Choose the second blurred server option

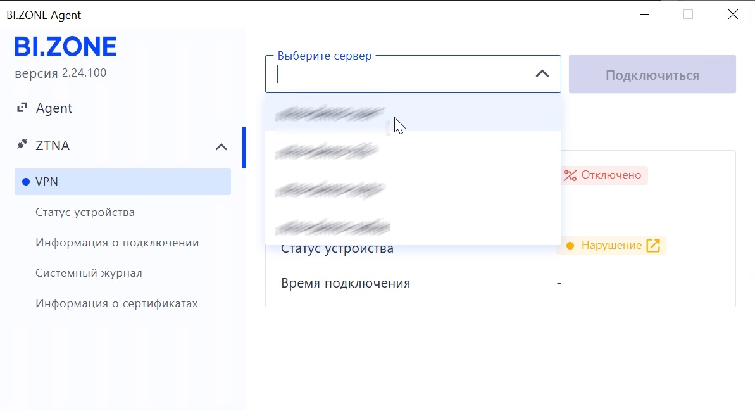click(x=413, y=151)
